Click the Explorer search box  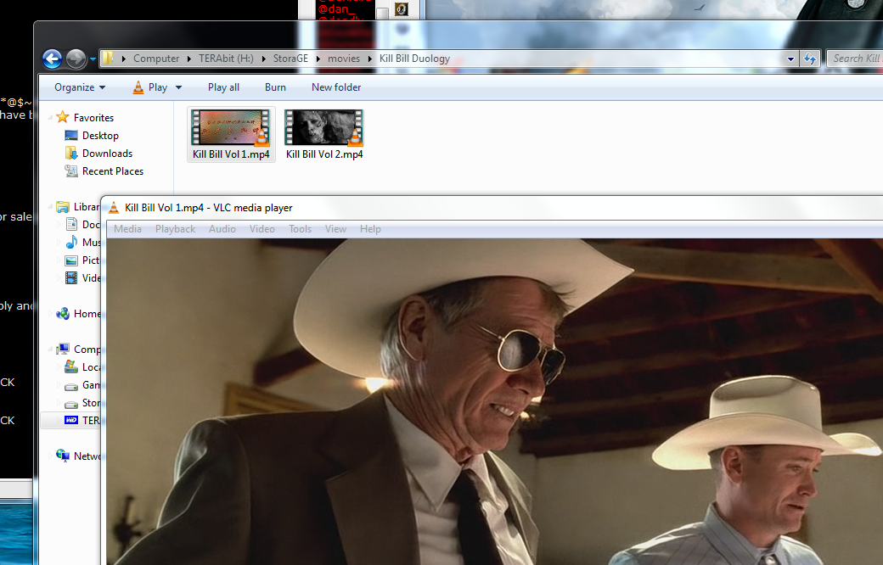pos(854,59)
